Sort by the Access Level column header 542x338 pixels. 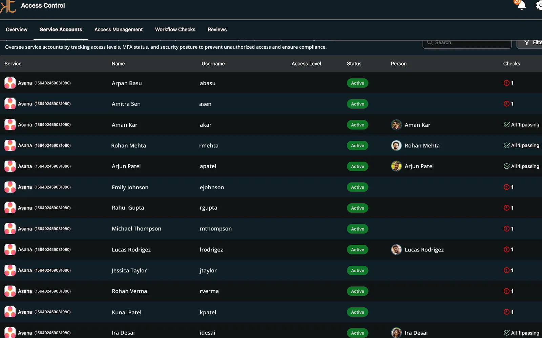point(306,64)
